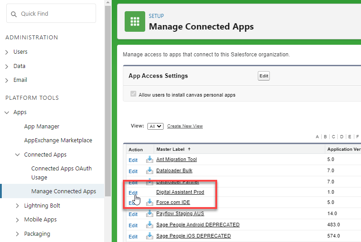Screen dimensions: 361x242
Task: Expand the Users section in sidebar
Action: point(7,52)
